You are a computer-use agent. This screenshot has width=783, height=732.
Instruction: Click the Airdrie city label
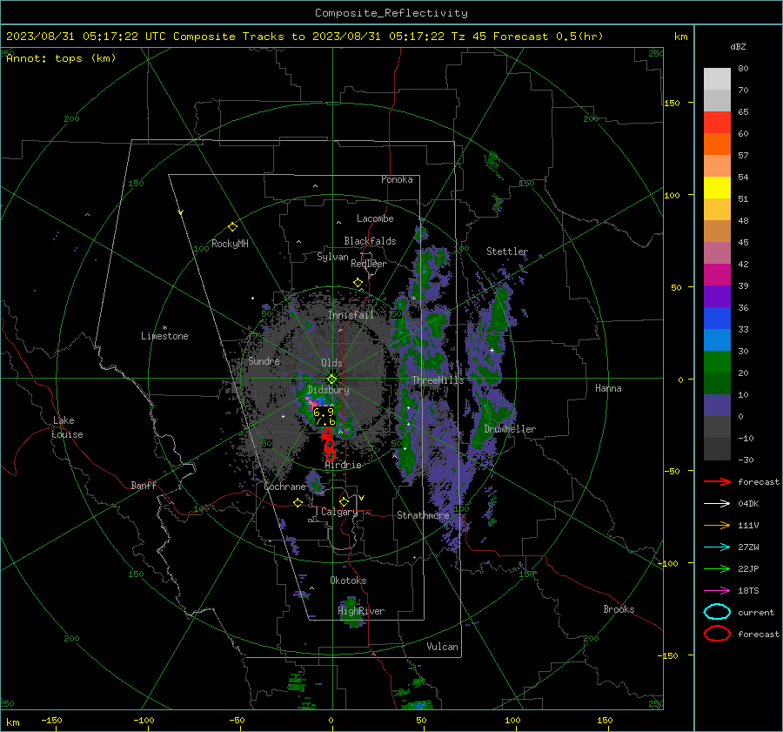pos(343,465)
